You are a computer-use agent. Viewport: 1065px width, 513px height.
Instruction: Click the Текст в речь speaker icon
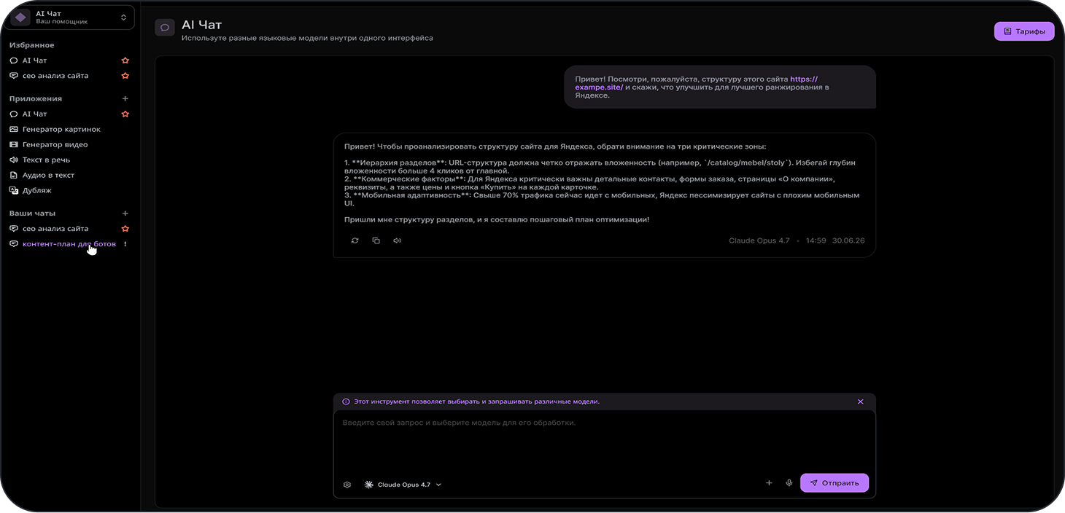coord(14,160)
